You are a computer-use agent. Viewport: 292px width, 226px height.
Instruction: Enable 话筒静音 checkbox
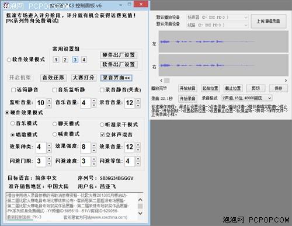click(x=13, y=90)
